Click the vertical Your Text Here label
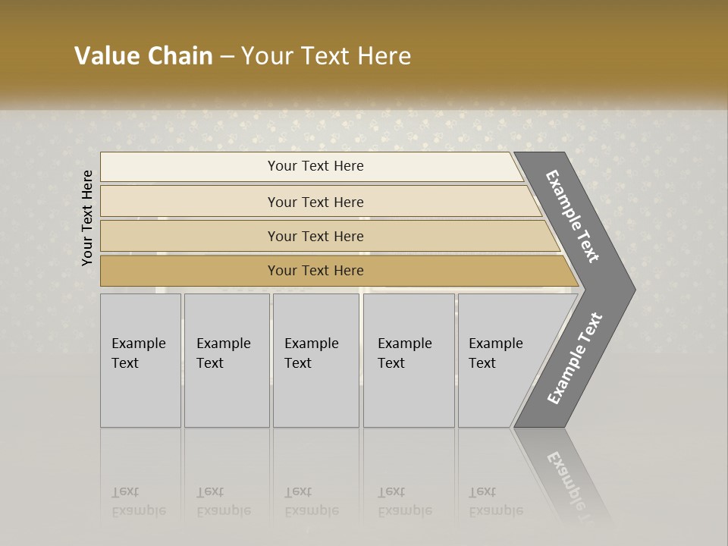The image size is (728, 546). tap(86, 218)
